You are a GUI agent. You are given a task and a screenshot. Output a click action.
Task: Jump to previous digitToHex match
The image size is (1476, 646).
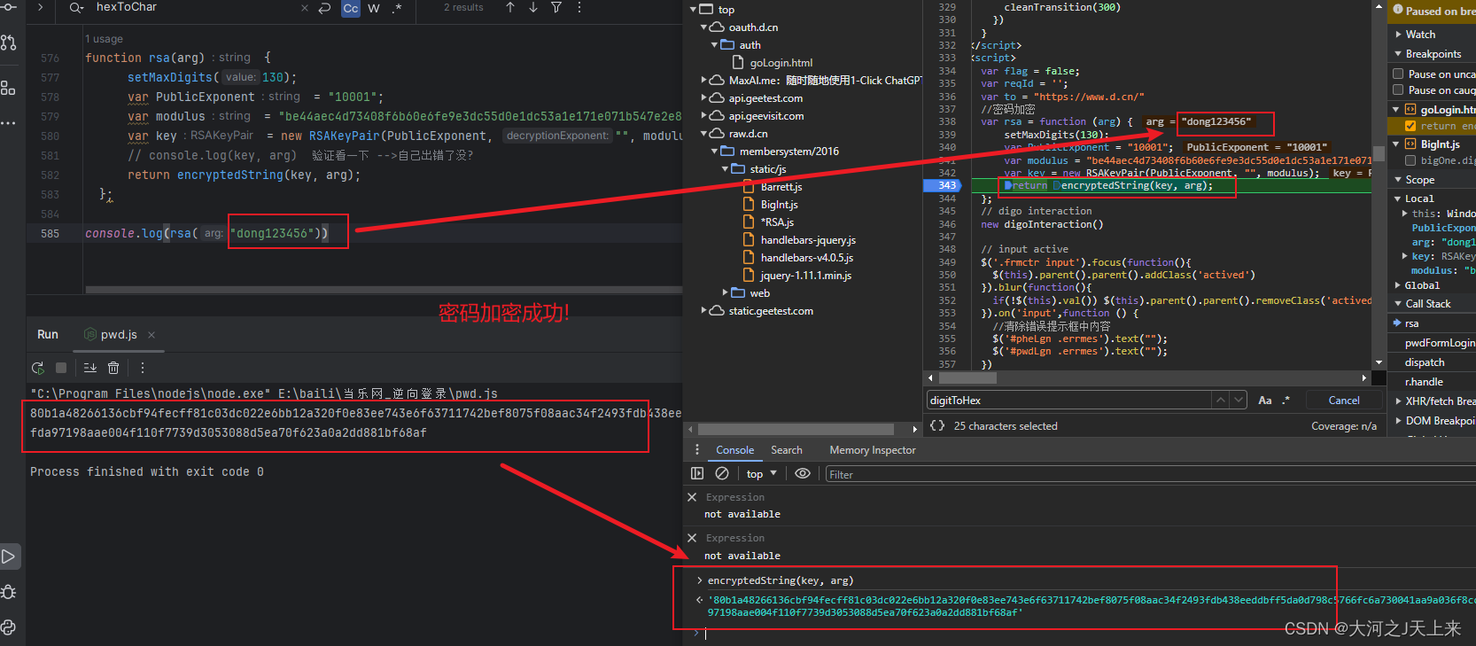point(1221,401)
